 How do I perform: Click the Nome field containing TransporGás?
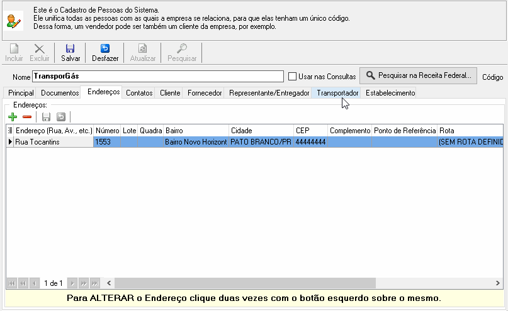click(x=158, y=76)
